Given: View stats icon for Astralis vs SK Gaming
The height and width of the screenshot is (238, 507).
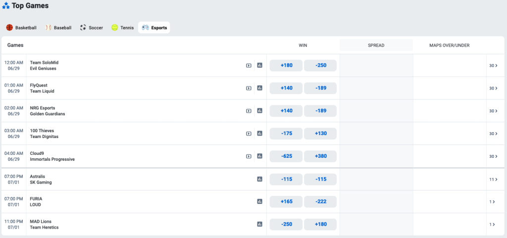Looking at the screenshot, I should tap(259, 179).
